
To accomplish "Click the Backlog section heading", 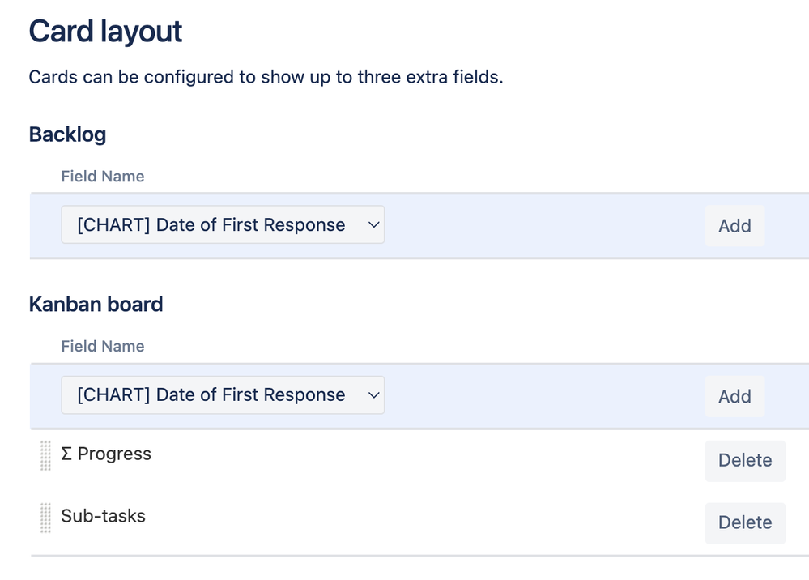I will click(67, 134).
